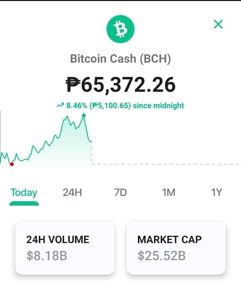The width and height of the screenshot is (241, 289).
Task: Click the green underline below Today tab
Action: point(24,203)
